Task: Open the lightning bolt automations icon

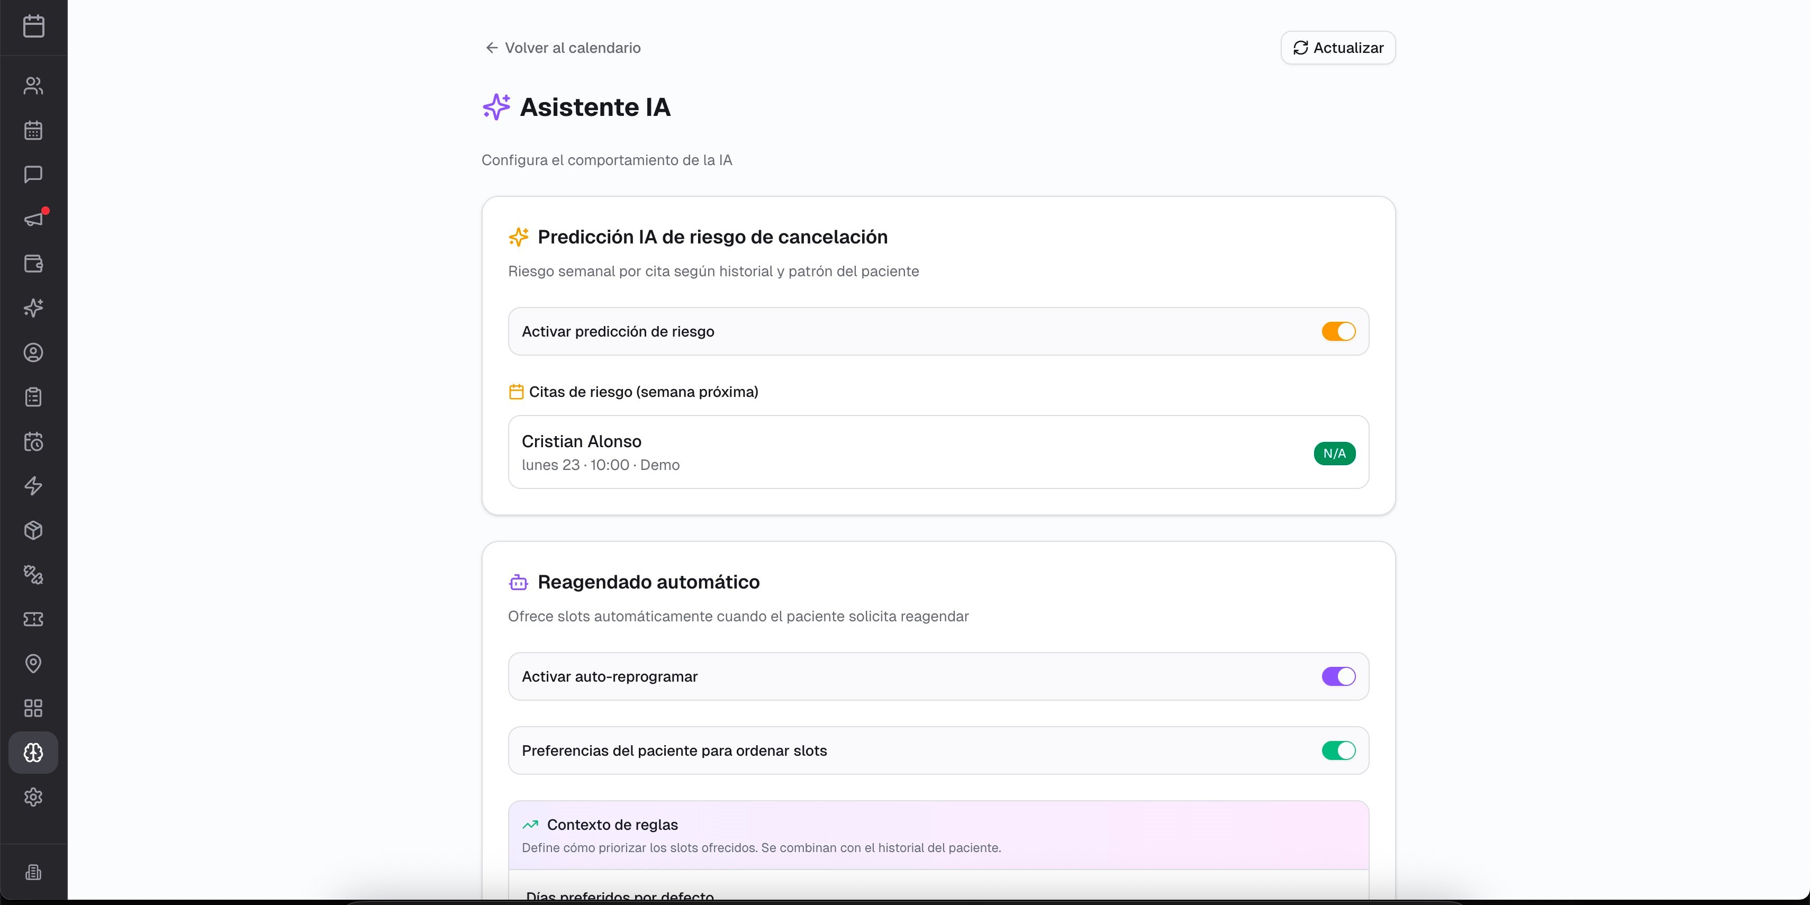Action: pyautogui.click(x=33, y=485)
